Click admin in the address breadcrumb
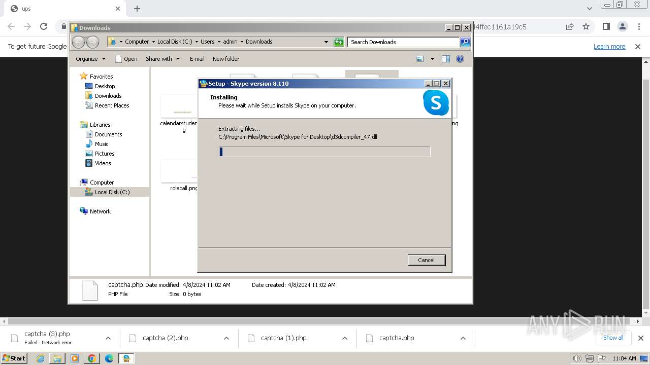650x365 pixels. (x=230, y=42)
